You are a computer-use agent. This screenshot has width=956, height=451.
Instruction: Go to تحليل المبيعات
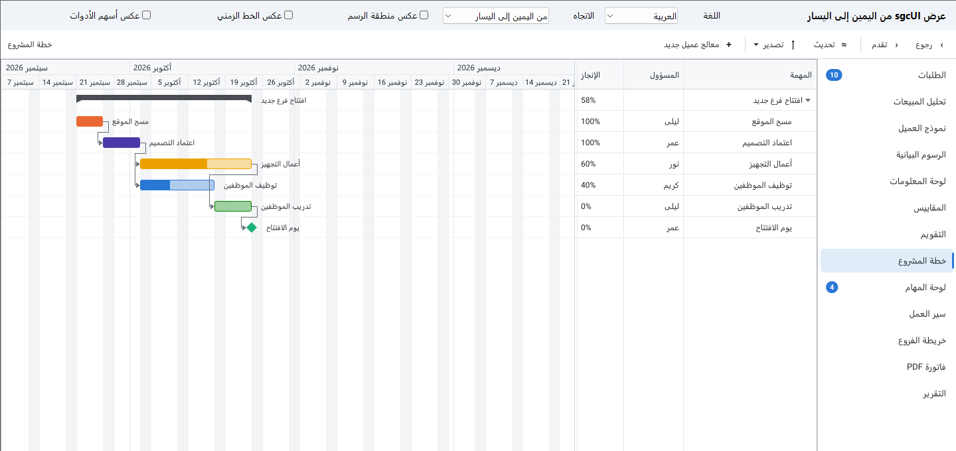886,101
